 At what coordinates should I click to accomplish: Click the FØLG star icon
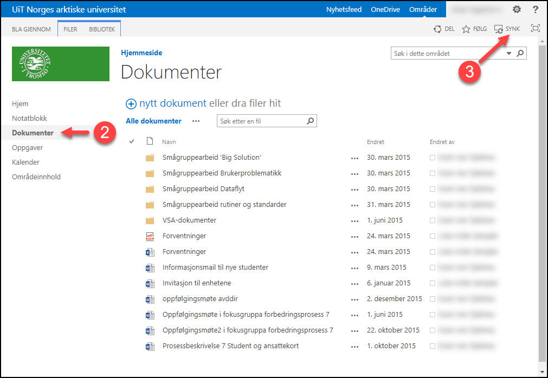(466, 29)
